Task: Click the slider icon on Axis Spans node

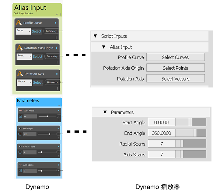Action: tap(20, 165)
